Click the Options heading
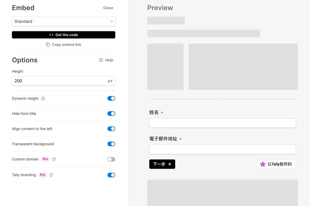This screenshot has height=206, width=310. 25,60
